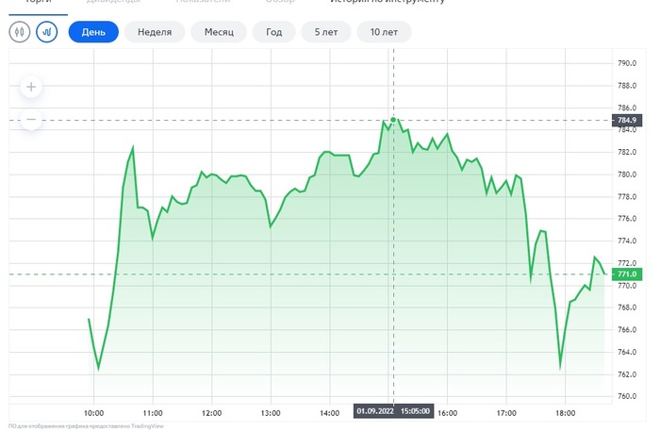This screenshot has height=432, width=660.
Task: Click the 790.0 mark on price axis
Action: point(627,63)
